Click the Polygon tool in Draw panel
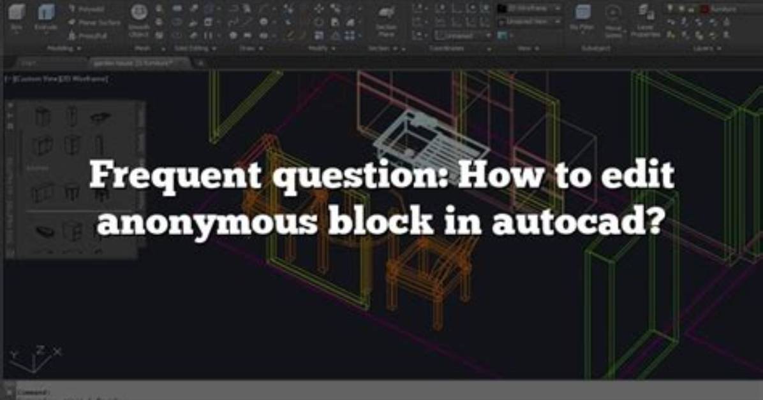This screenshot has width=763, height=400. point(233,36)
